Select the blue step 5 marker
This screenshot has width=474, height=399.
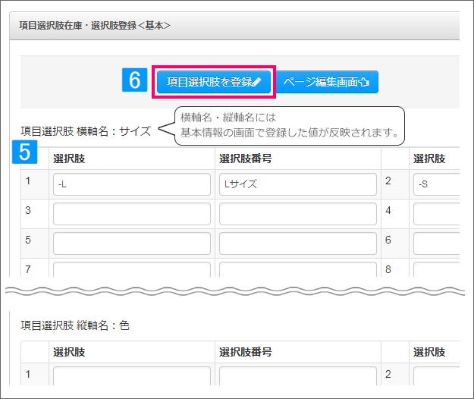(x=24, y=152)
